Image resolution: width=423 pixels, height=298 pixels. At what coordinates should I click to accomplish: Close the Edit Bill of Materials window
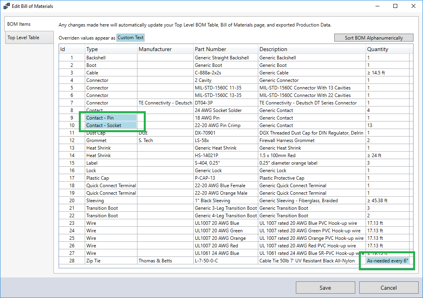click(413, 6)
